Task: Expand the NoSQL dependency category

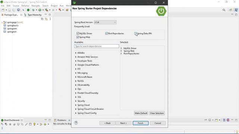Action: click(x=76, y=81)
